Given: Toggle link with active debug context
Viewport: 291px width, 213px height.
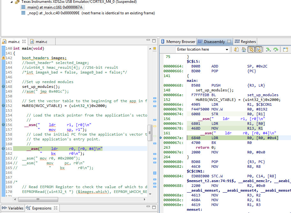Looking at the screenshot, I should click(251, 49).
